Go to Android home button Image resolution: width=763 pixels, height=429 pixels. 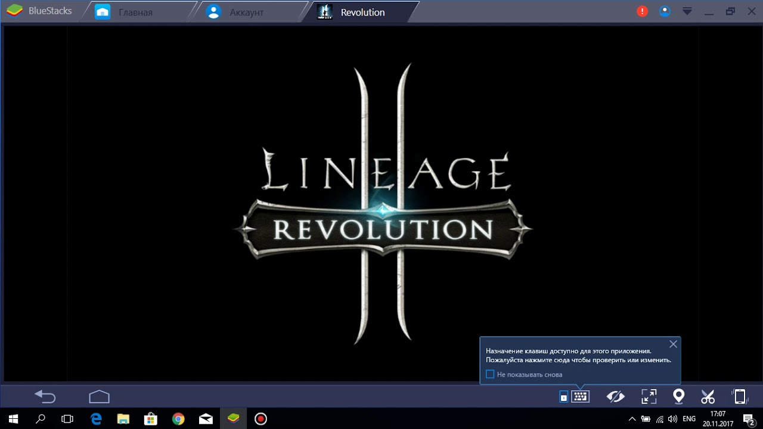(x=100, y=396)
